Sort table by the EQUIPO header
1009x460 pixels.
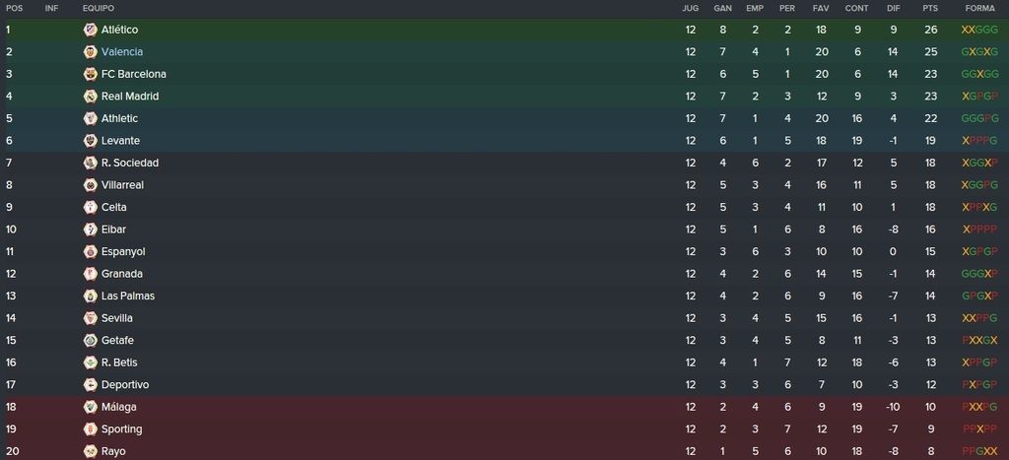coord(99,8)
